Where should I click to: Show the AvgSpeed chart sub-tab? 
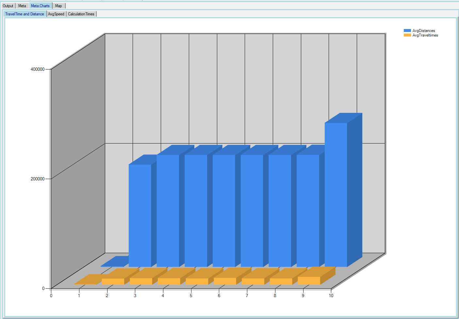56,14
